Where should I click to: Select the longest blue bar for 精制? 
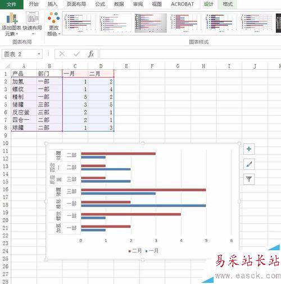click(x=143, y=206)
